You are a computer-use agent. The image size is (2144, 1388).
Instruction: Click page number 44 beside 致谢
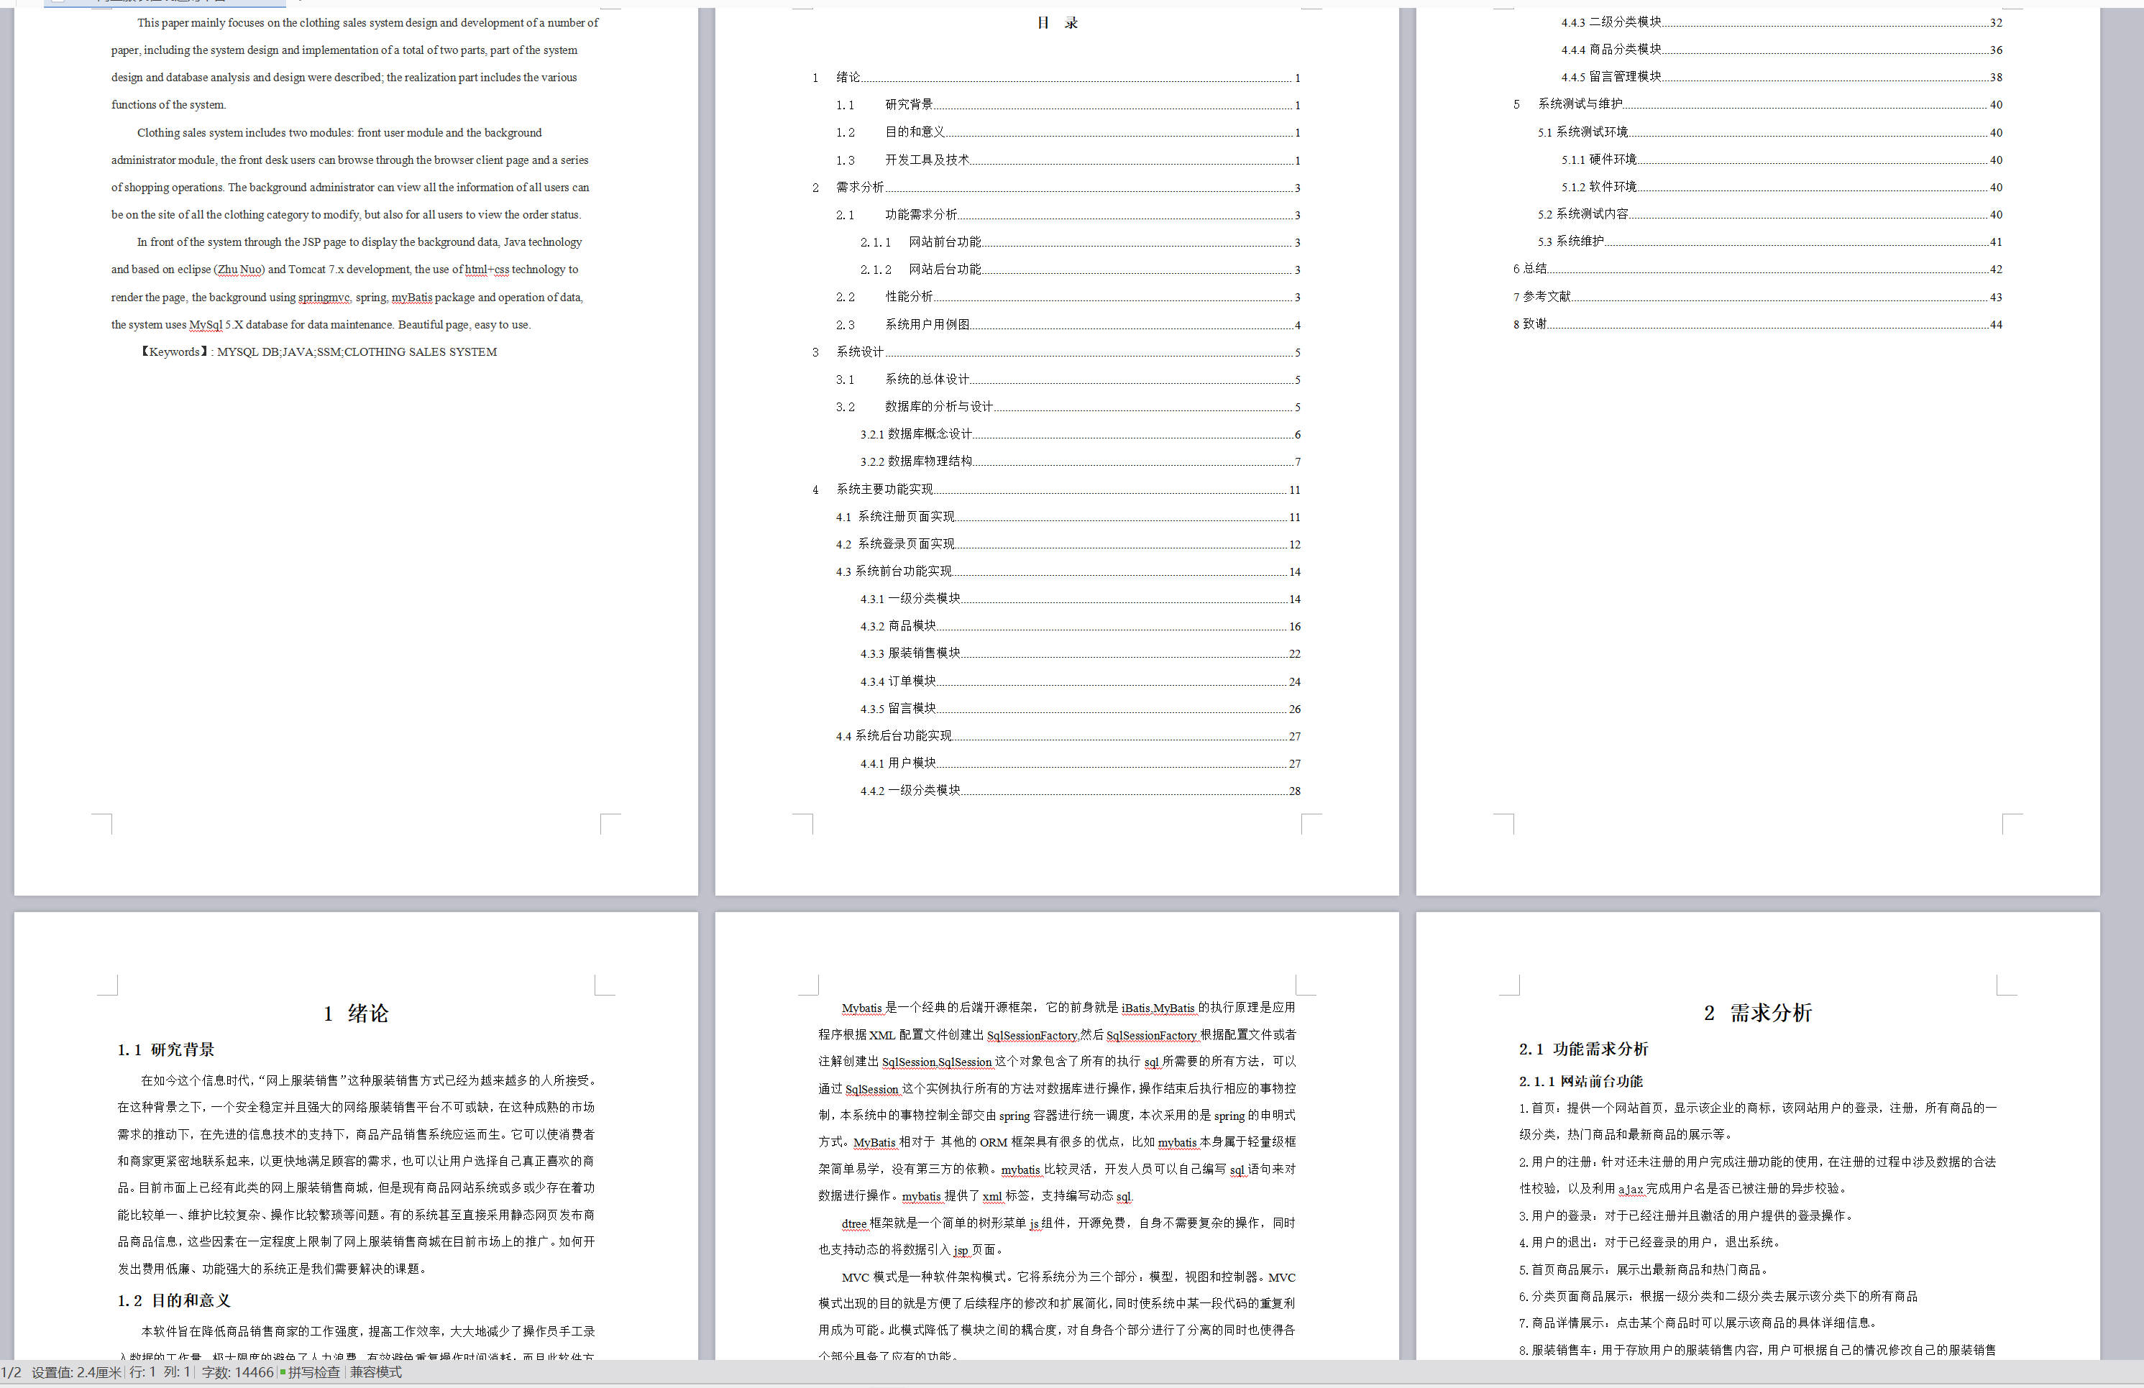[1997, 324]
